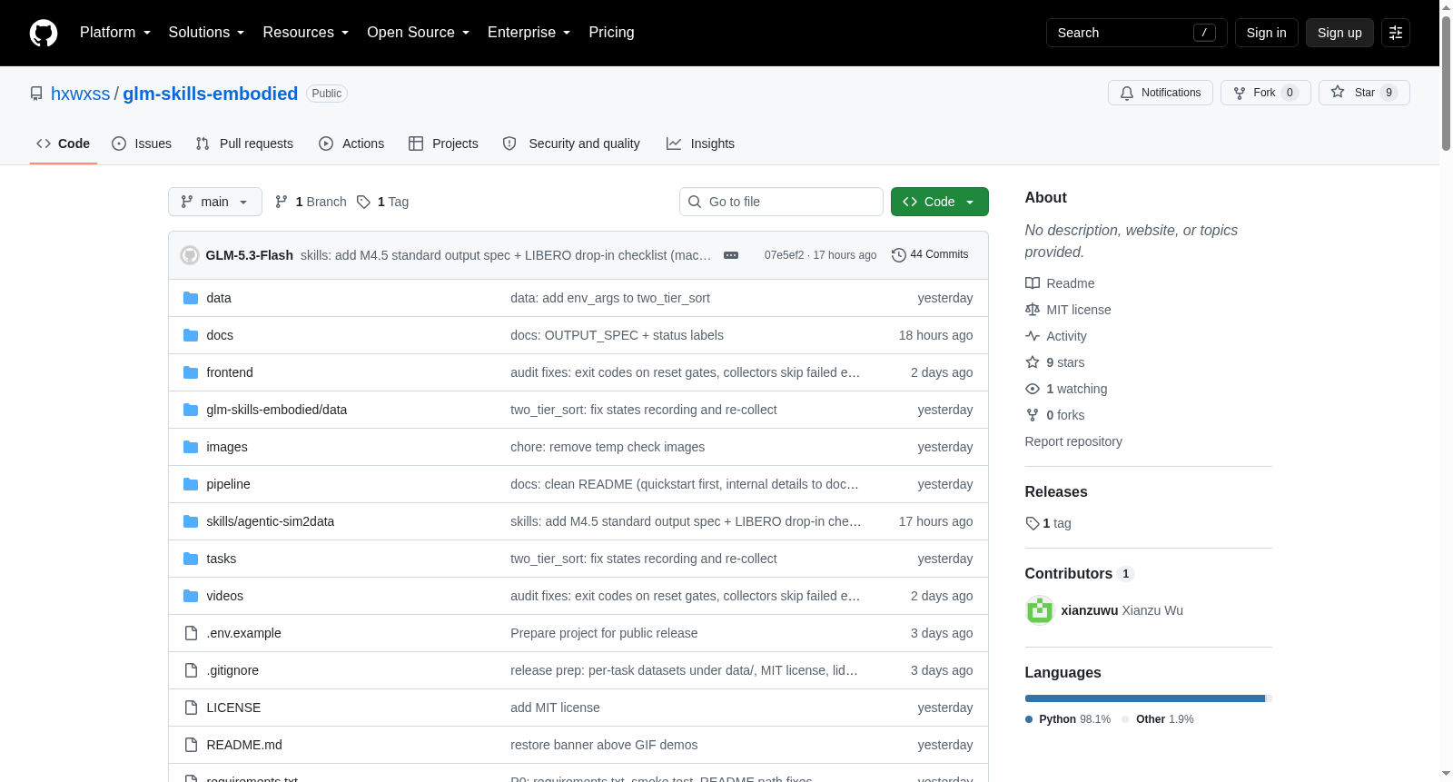Viewport: 1453px width, 782px height.
Task: Open commit 'restore banner above GIF demos'
Action: point(604,745)
